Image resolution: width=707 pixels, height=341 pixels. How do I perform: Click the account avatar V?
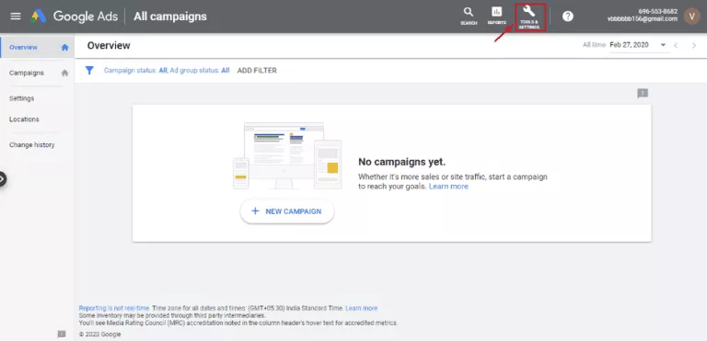(691, 17)
